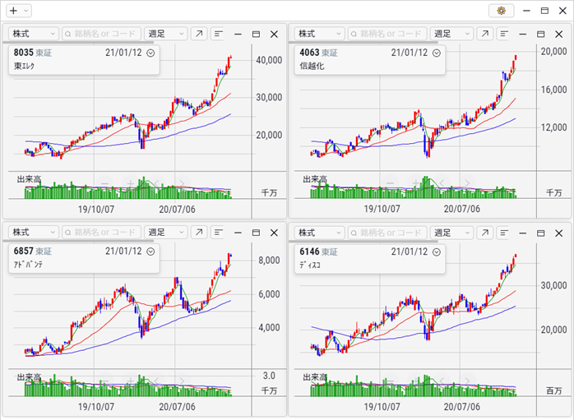Open 6146 chart pop-out arrow icon

[484, 233]
